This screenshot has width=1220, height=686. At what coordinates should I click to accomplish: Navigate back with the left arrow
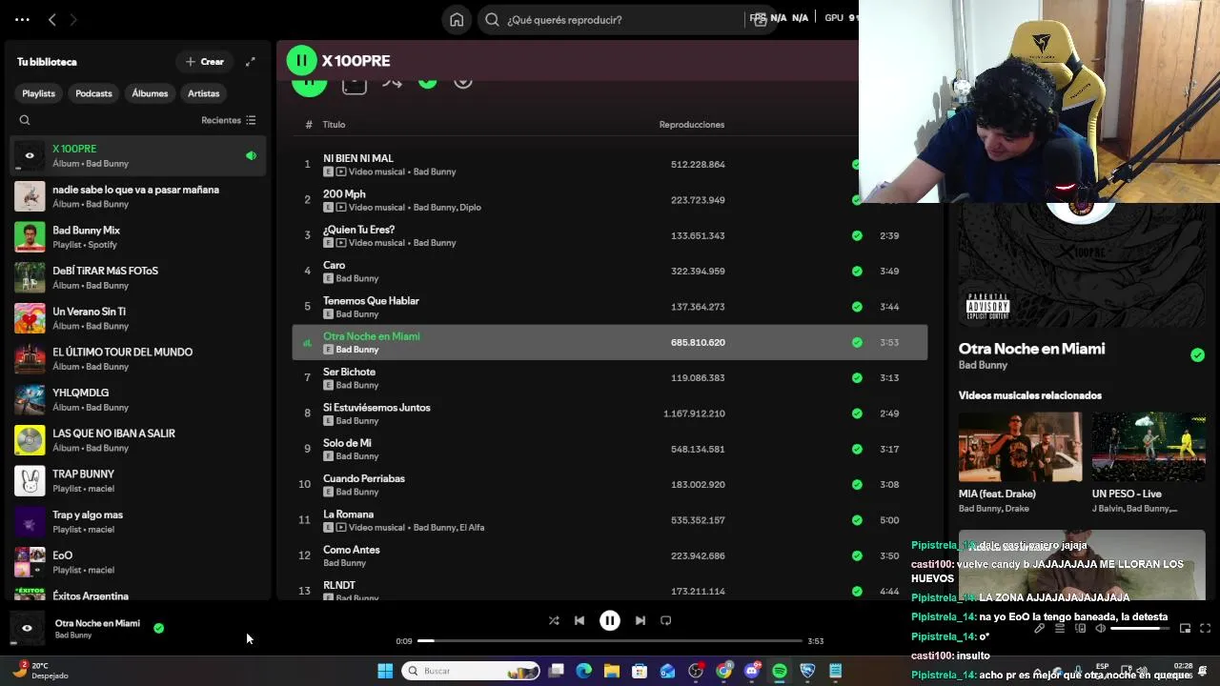tap(51, 19)
